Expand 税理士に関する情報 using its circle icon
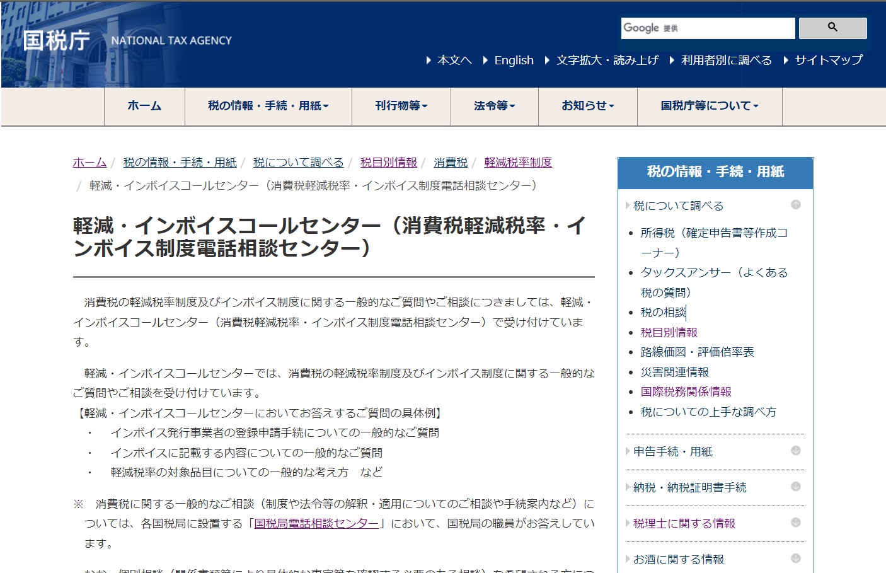 click(x=796, y=523)
